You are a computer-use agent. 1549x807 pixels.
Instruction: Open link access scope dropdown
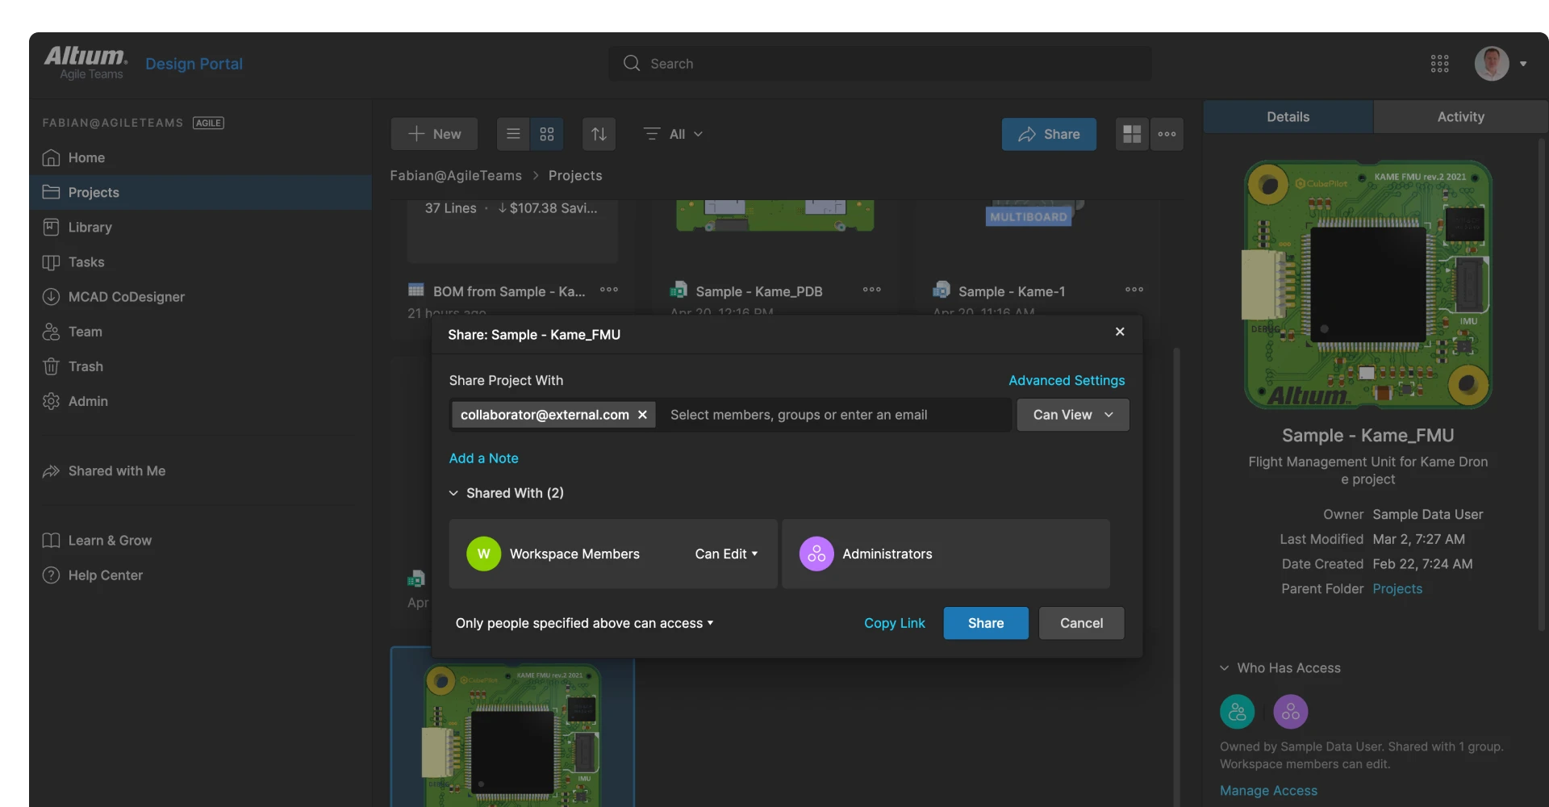584,623
